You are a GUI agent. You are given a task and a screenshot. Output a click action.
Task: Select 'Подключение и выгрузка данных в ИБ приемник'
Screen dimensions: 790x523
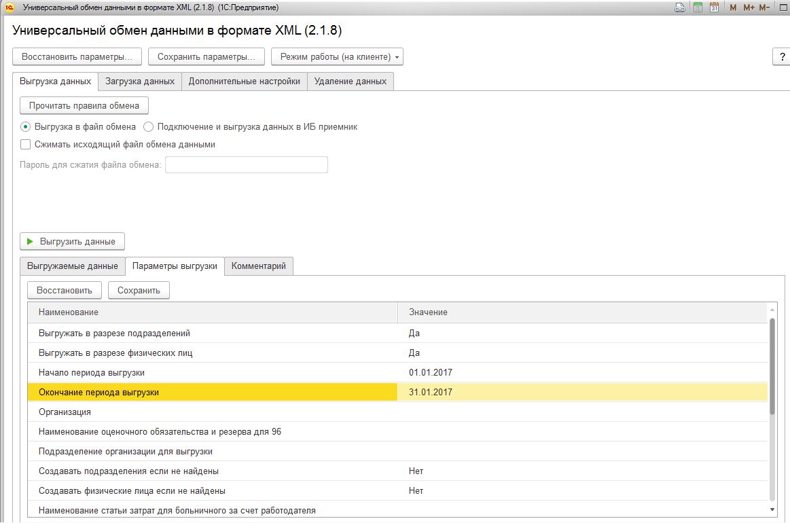(149, 126)
